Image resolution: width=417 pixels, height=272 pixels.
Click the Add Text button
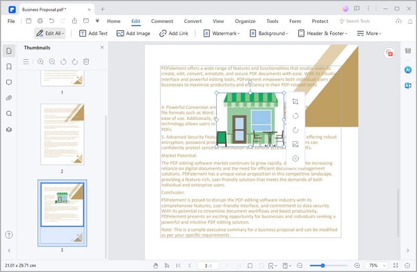(93, 33)
